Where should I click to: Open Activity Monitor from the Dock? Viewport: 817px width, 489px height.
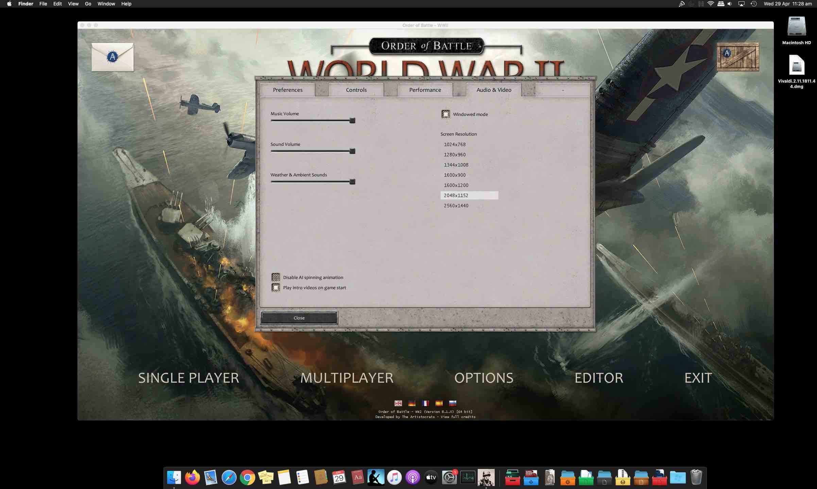coord(468,477)
